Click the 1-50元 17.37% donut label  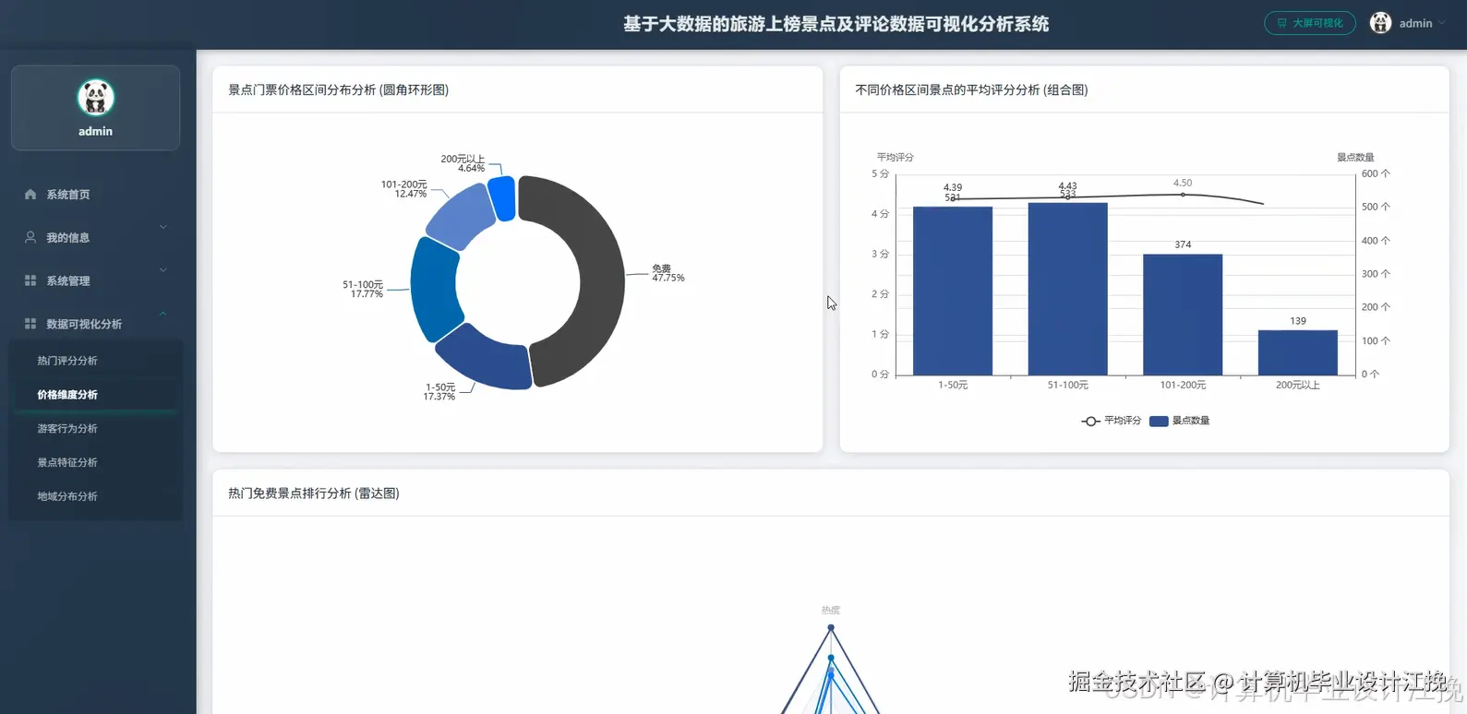pos(439,392)
